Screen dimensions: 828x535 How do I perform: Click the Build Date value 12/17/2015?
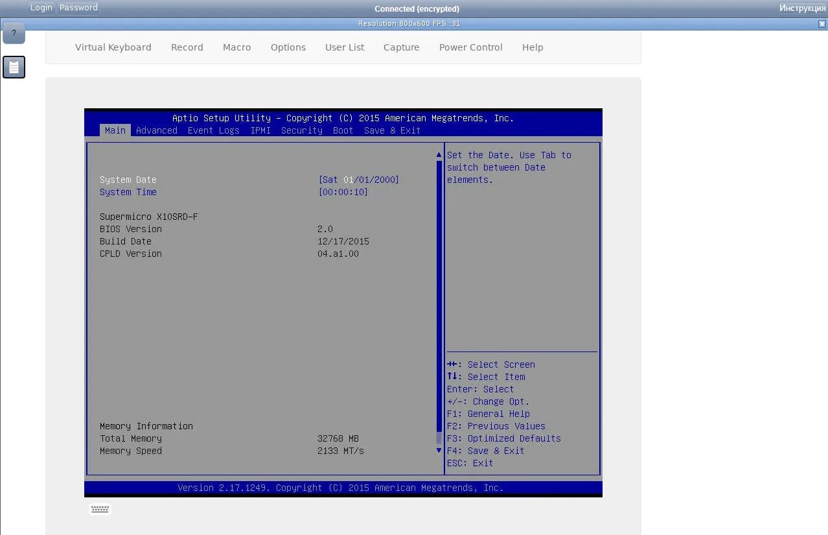343,241
